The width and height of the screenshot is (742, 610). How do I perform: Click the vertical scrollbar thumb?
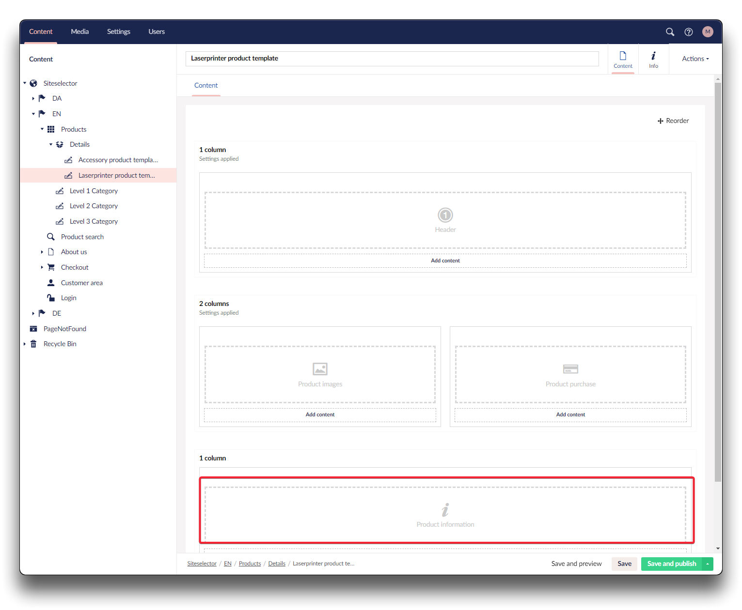point(718,281)
